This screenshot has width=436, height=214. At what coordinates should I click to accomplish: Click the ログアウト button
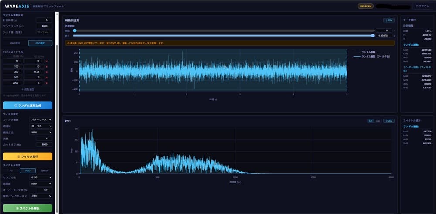[x=422, y=6]
